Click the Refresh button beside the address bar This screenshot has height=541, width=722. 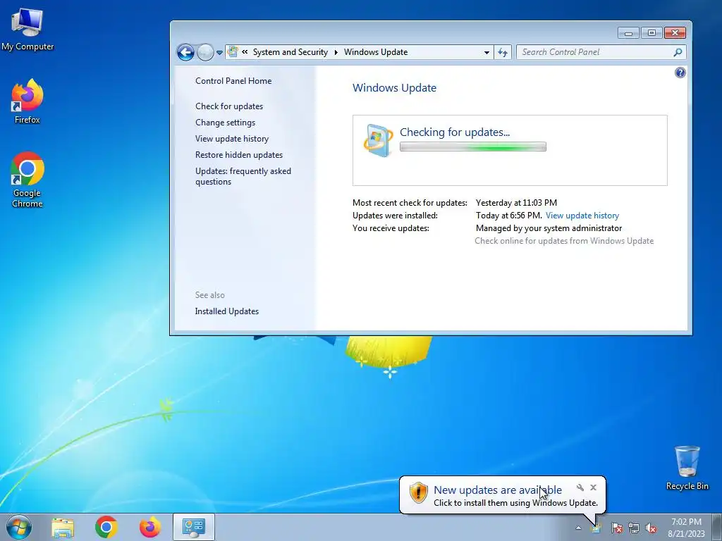[x=502, y=52]
